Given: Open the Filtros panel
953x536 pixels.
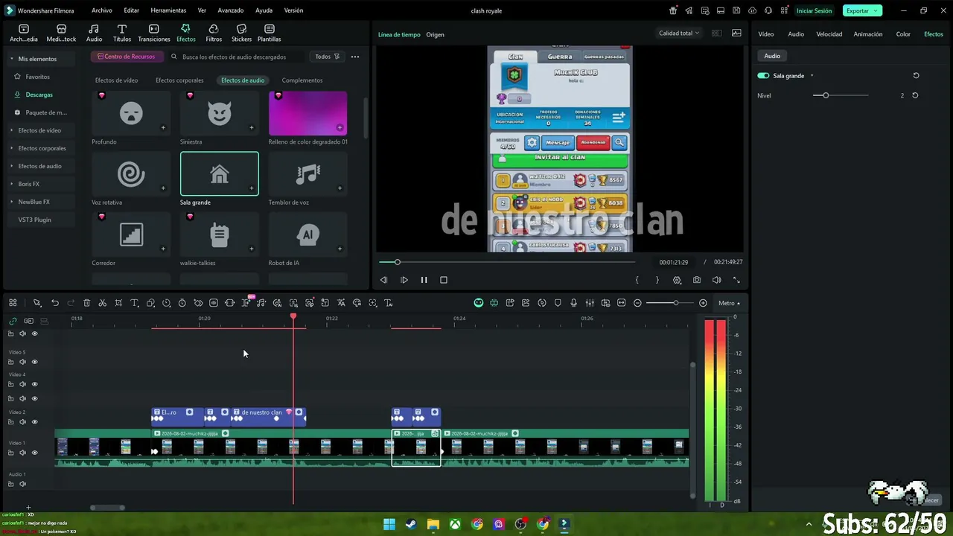Looking at the screenshot, I should 214,33.
